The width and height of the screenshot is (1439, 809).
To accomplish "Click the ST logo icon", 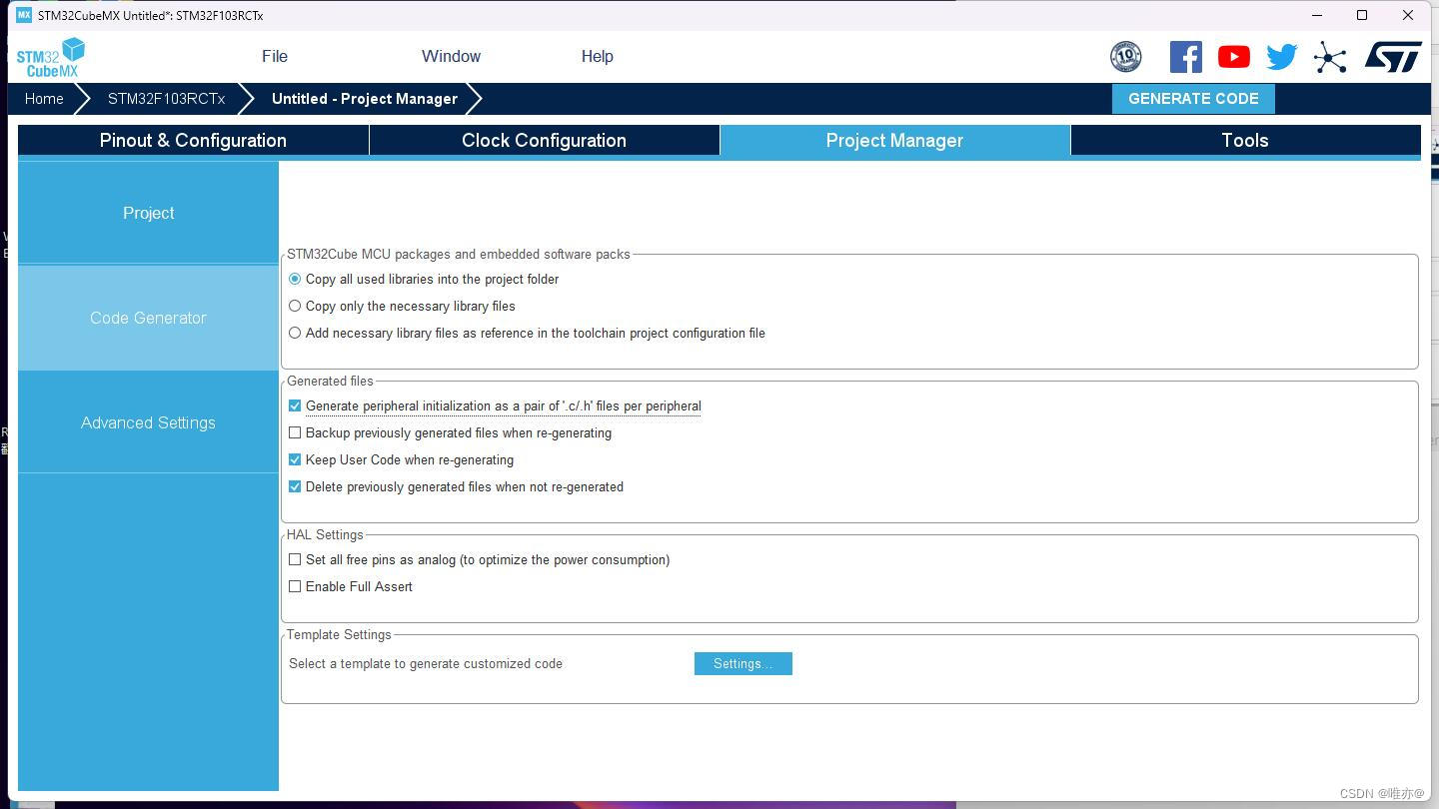I will coord(1393,57).
